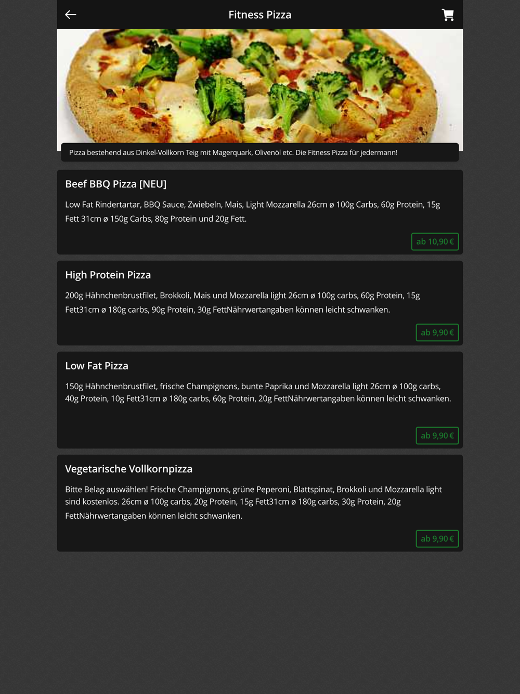Tap the Beef BBQ Pizza price button
The width and height of the screenshot is (520, 694).
point(435,241)
